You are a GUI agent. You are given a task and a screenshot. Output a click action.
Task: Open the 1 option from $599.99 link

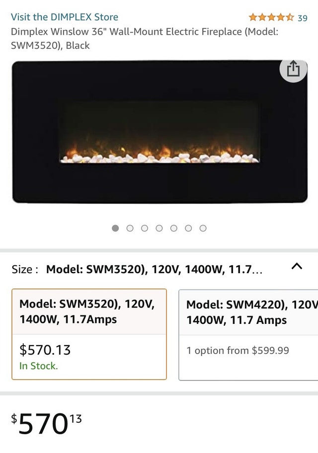238,350
